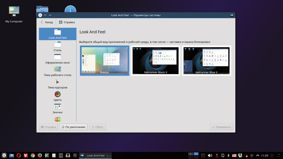This screenshot has width=283, height=159.
Task: Click the Сброс reset button
Action: click(x=98, y=127)
